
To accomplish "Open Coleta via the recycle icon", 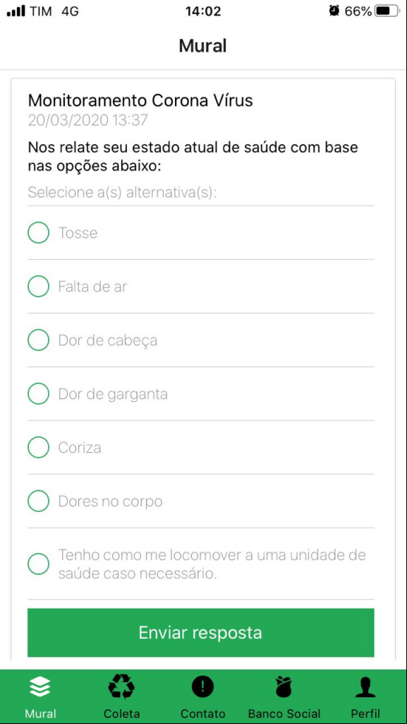I will pos(121,687).
